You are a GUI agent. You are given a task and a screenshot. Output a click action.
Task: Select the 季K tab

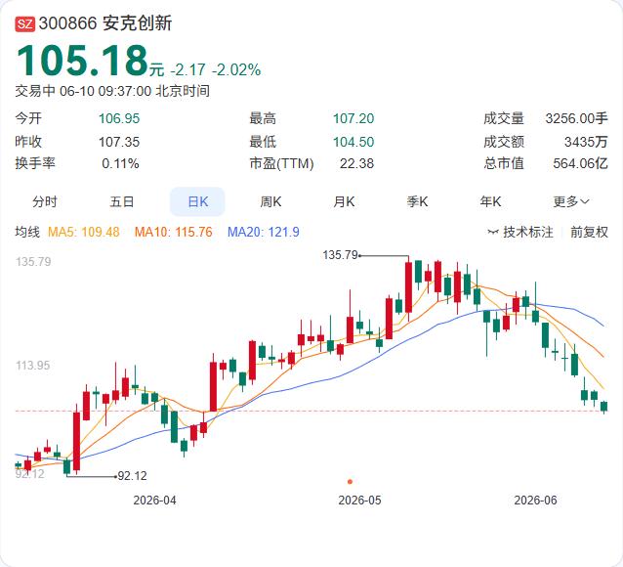pos(417,201)
